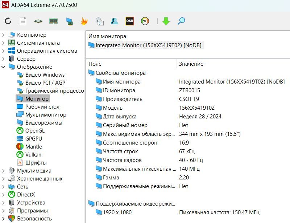Click the green download update arrow
The image size is (290, 223).
coord(166,21)
